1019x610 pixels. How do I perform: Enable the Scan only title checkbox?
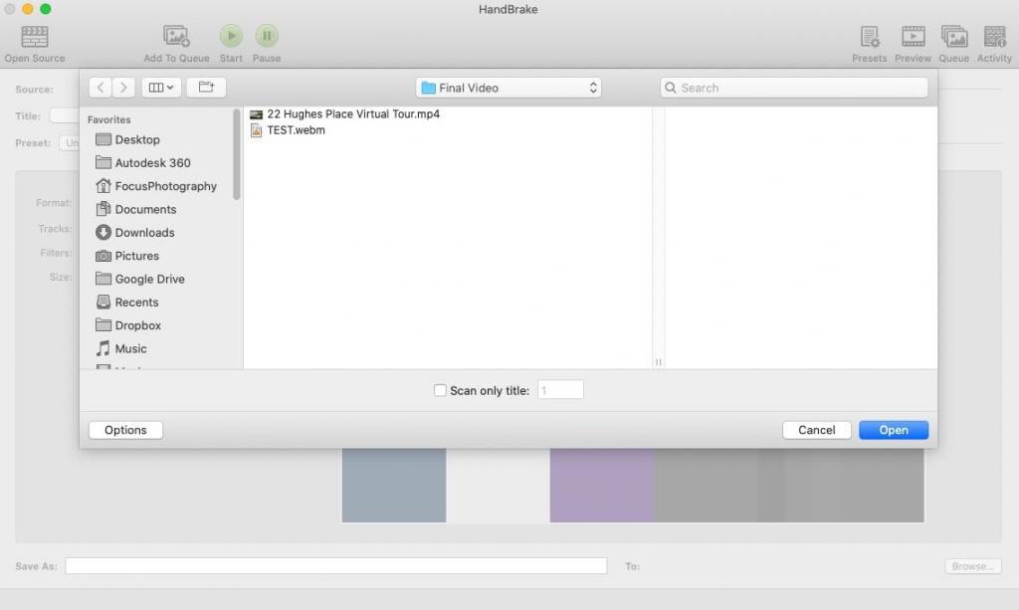(440, 390)
